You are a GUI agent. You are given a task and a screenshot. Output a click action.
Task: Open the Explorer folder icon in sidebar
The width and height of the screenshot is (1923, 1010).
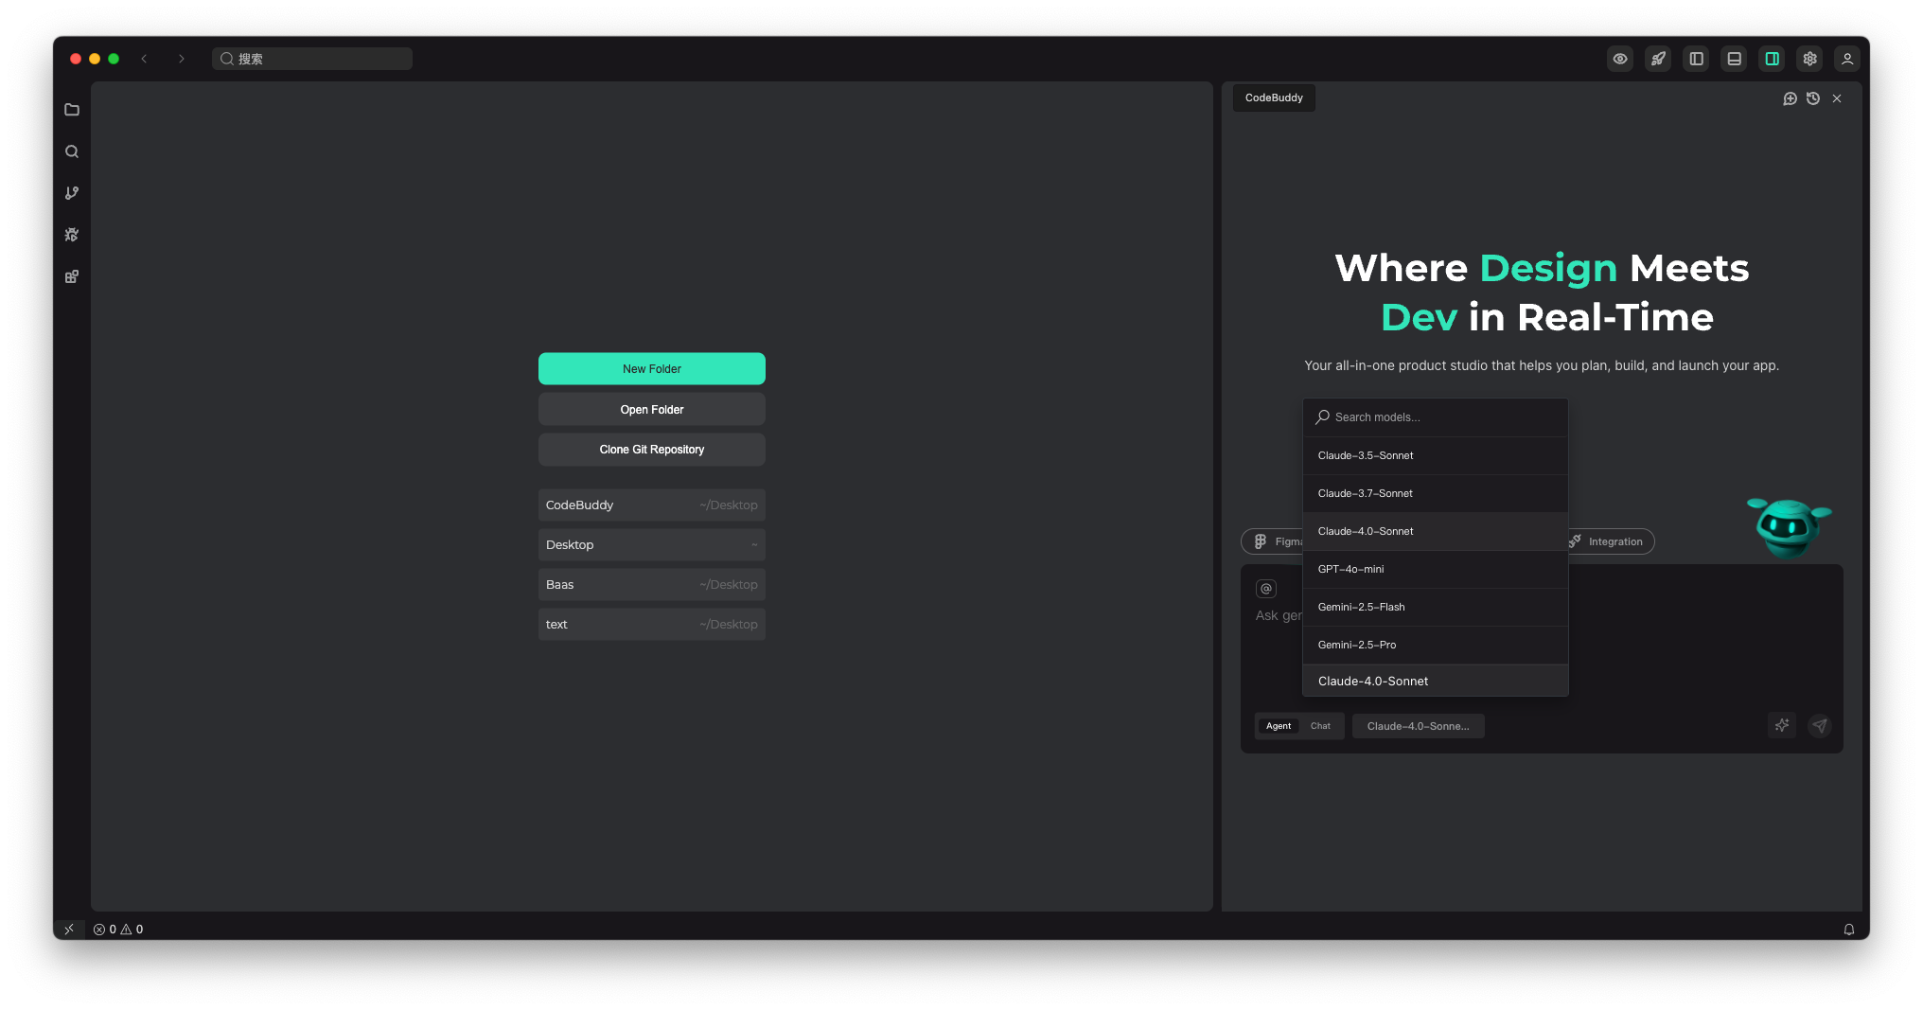click(x=72, y=110)
